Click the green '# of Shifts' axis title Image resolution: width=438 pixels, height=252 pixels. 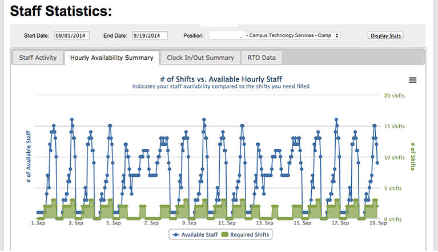tap(413, 157)
